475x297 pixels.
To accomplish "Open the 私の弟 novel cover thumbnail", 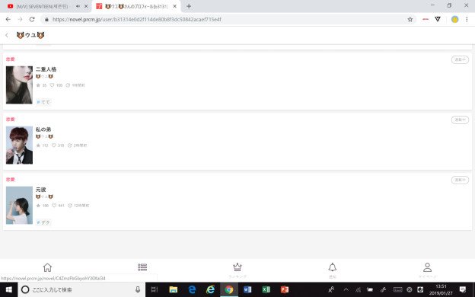I will 19,145.
